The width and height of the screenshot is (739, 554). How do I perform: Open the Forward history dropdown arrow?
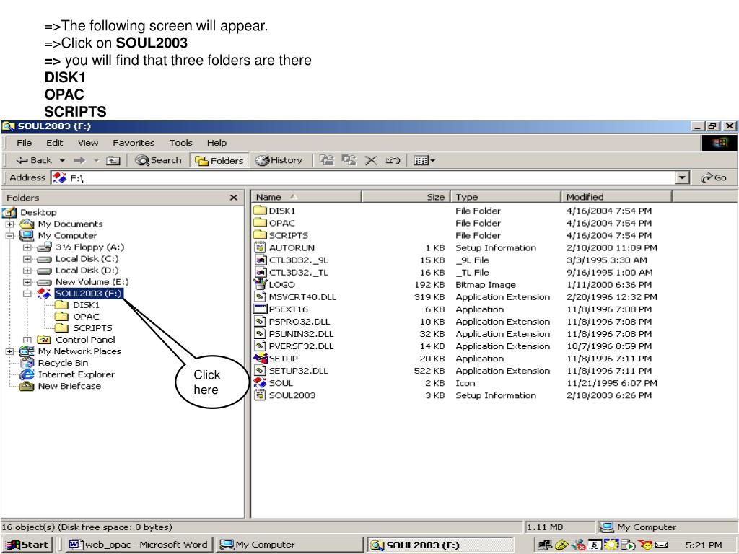[x=96, y=161]
